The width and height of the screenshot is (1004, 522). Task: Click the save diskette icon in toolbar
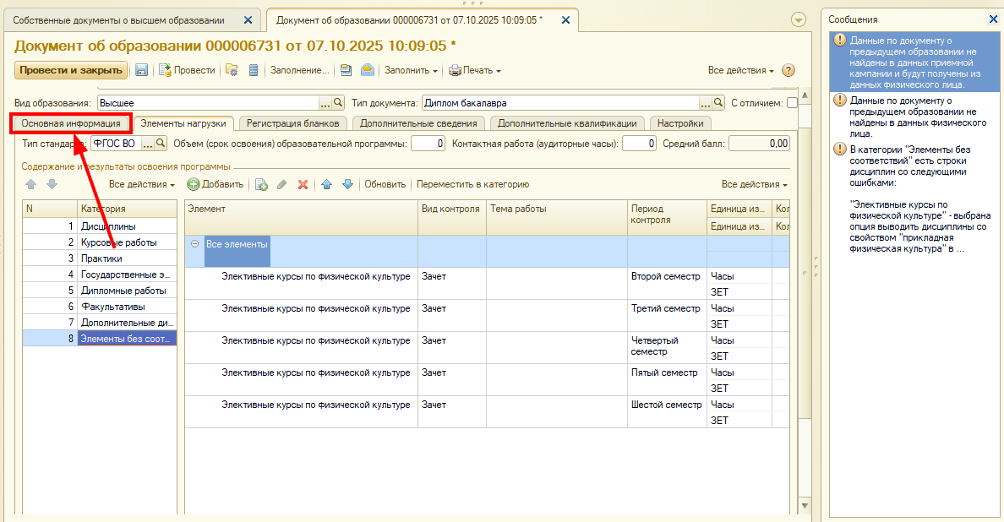(x=142, y=71)
